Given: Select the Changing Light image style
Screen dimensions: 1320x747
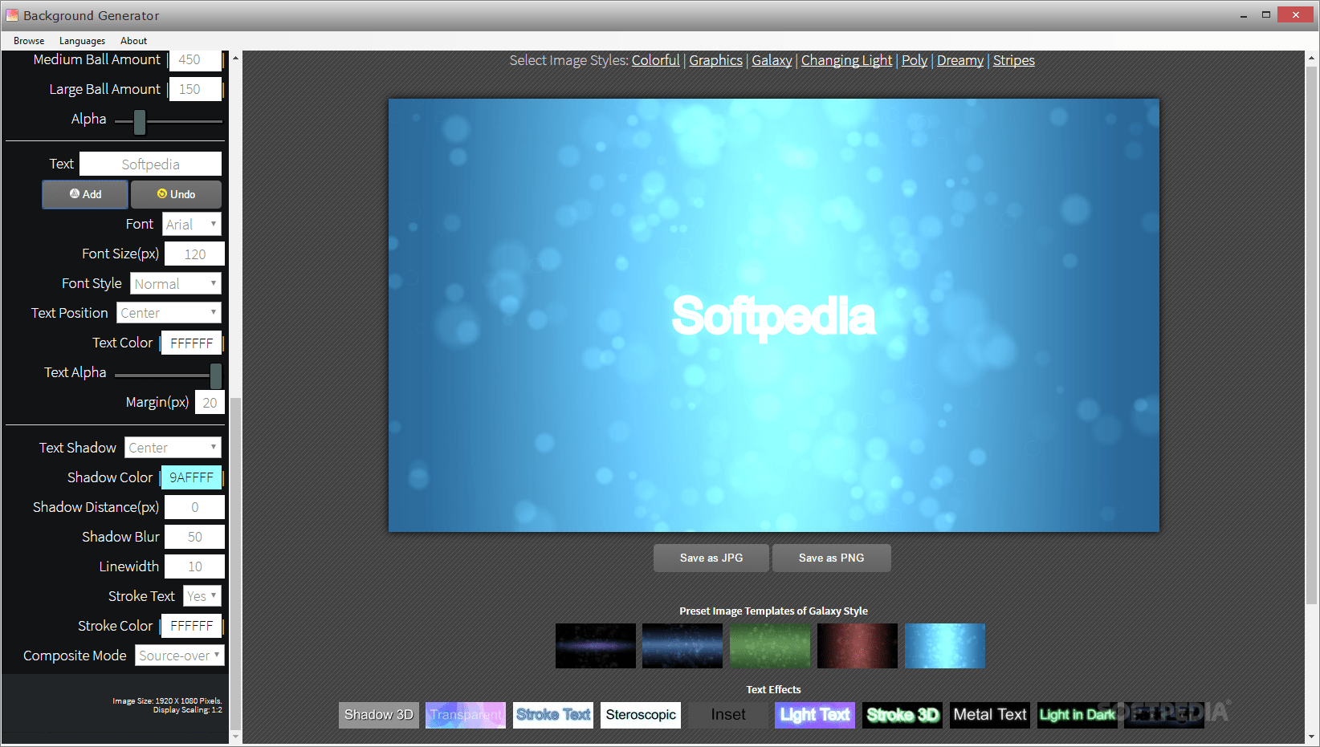Looking at the screenshot, I should click(846, 60).
